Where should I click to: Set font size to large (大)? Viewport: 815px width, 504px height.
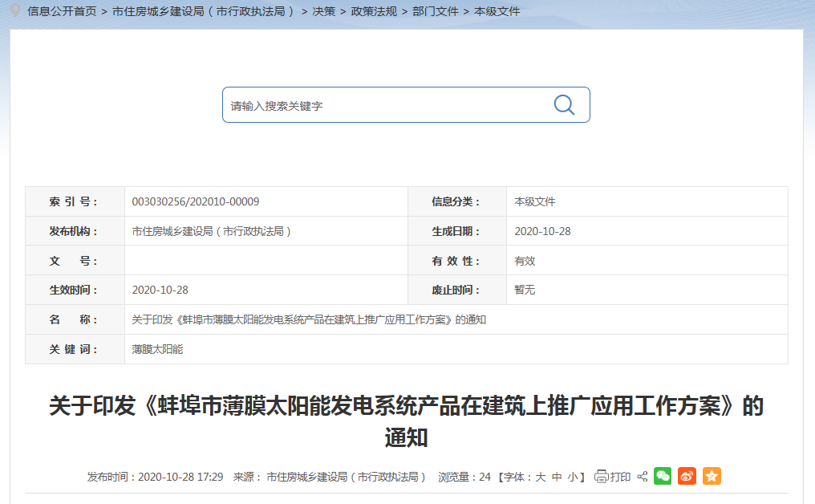click(x=541, y=477)
